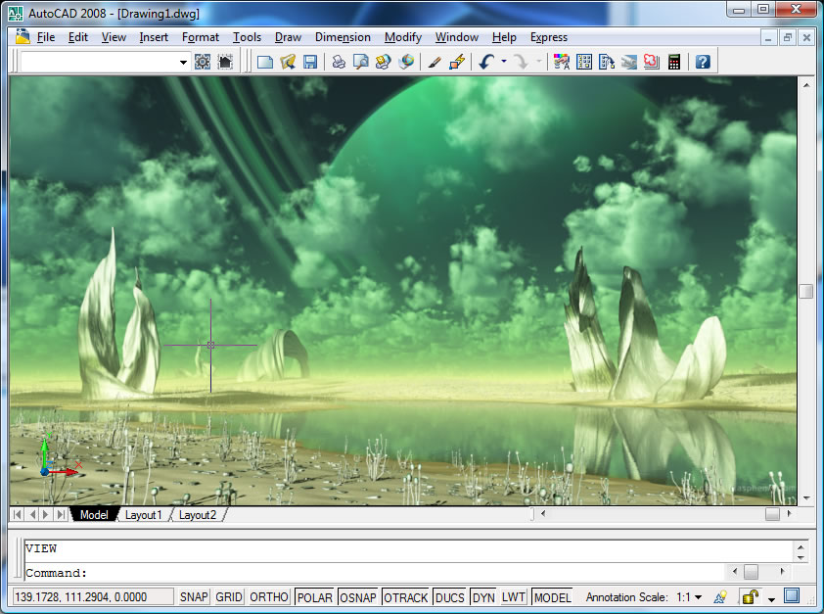Click the My Workspace icon

(x=225, y=62)
